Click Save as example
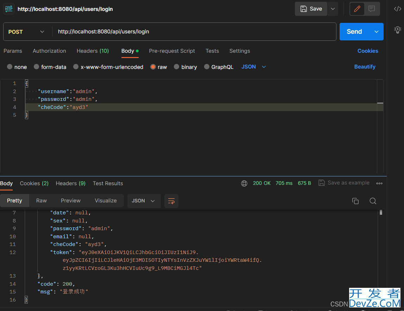This screenshot has width=404, height=311. coord(344,183)
